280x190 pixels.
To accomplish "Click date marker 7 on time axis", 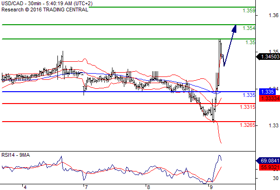I will click(86, 187).
